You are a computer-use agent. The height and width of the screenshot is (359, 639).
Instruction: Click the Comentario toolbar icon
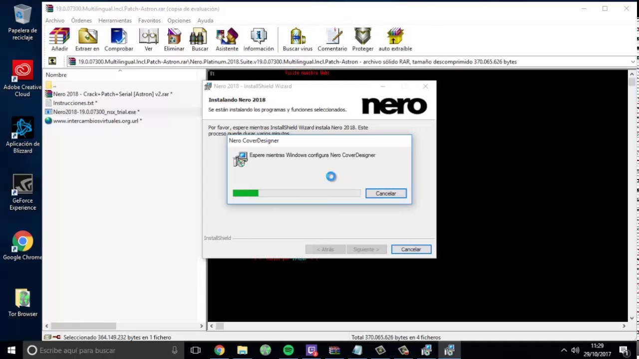point(332,40)
